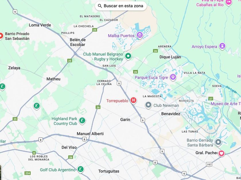Open Barrio Cerrado Santa Bárbara pin
Viewport: 241px width, 180px height.
(218, 142)
